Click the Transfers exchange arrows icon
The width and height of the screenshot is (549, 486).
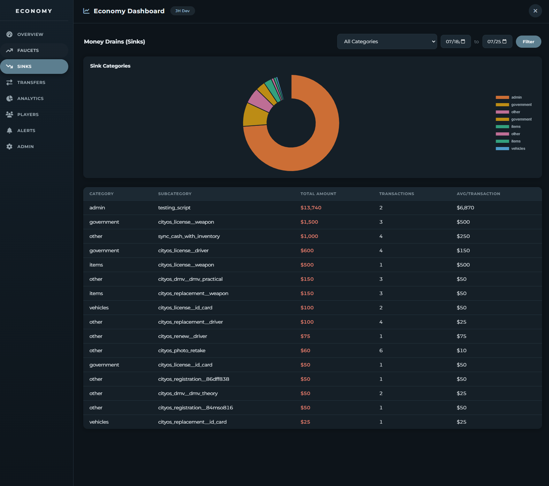9,82
